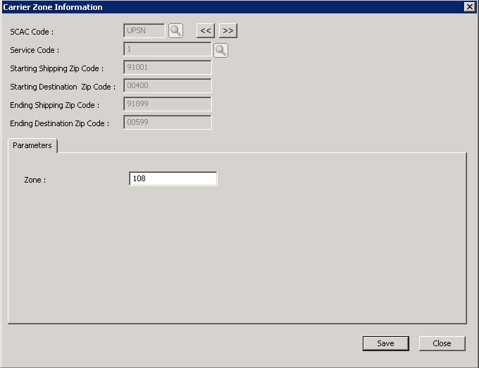Go to previous record with << button
479x368 pixels.
pos(205,31)
